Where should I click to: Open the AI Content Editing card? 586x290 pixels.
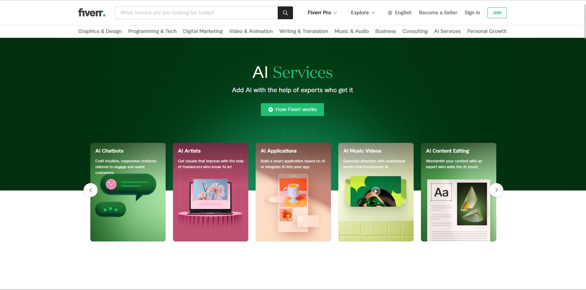tap(459, 192)
